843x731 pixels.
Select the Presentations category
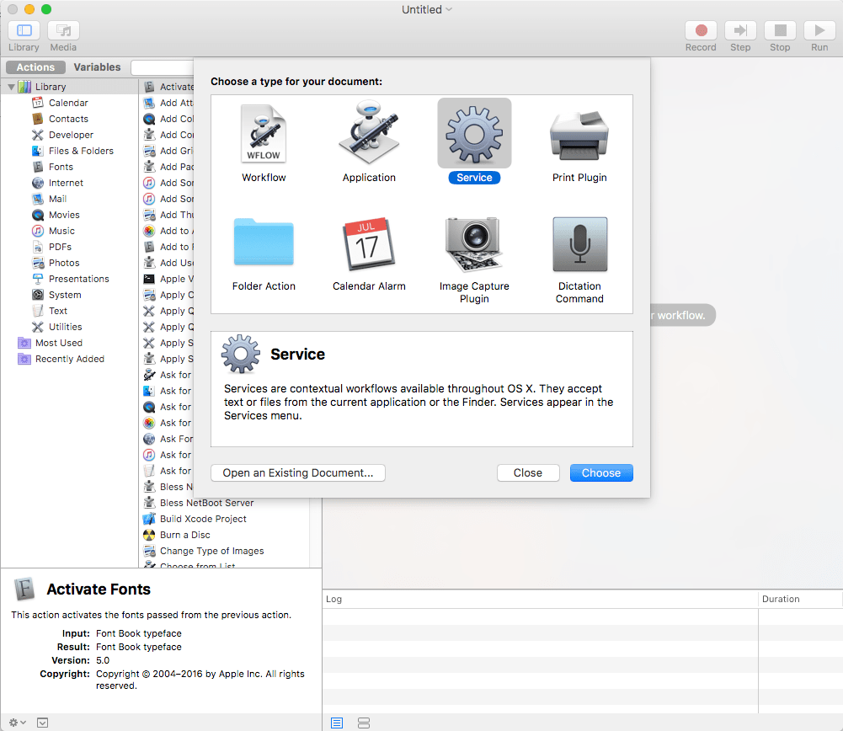click(x=78, y=279)
